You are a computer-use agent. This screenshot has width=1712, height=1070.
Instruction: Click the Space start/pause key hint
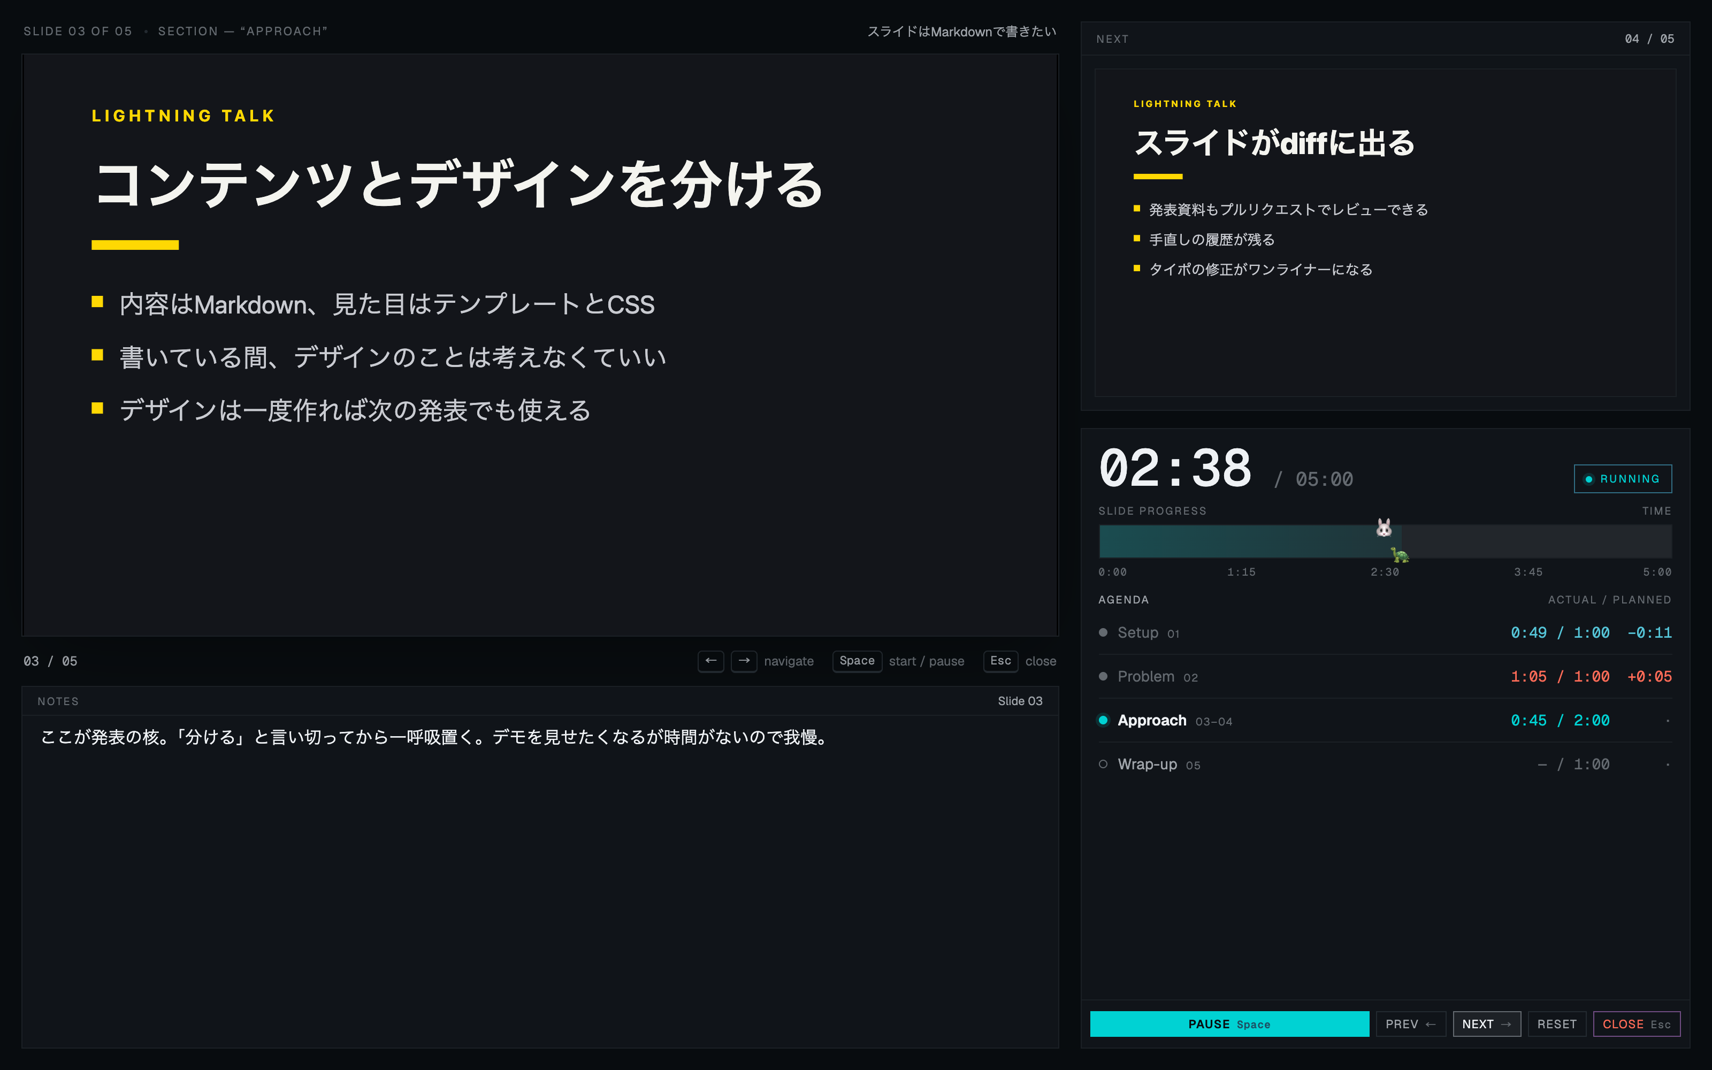(x=857, y=661)
